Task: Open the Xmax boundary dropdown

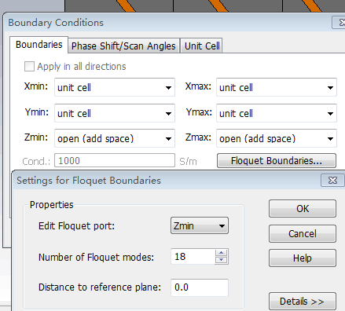Action: click(x=277, y=87)
